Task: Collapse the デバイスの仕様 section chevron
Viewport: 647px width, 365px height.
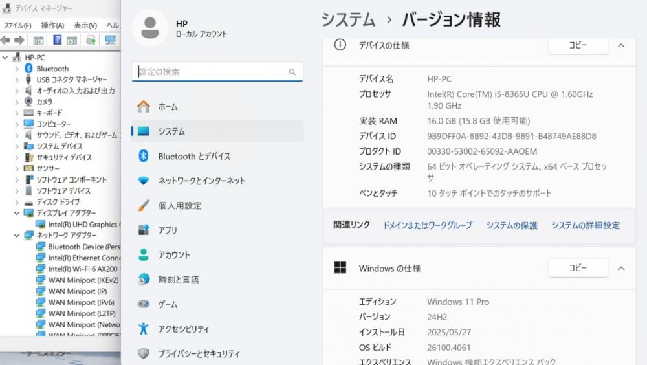Action: (621, 45)
